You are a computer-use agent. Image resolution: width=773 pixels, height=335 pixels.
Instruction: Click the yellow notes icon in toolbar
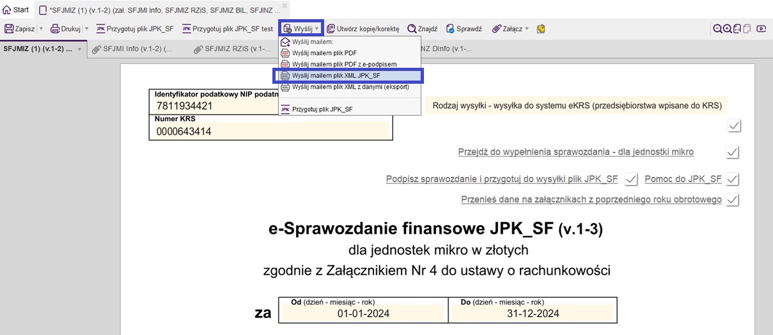[541, 29]
